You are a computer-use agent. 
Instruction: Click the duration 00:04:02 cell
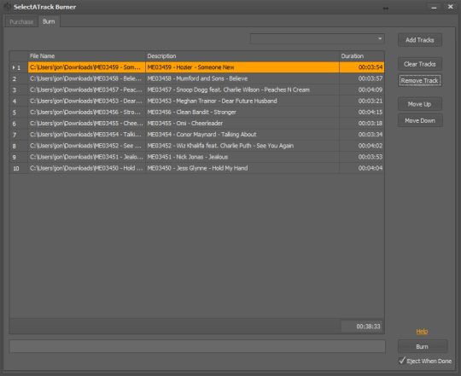tap(362, 146)
